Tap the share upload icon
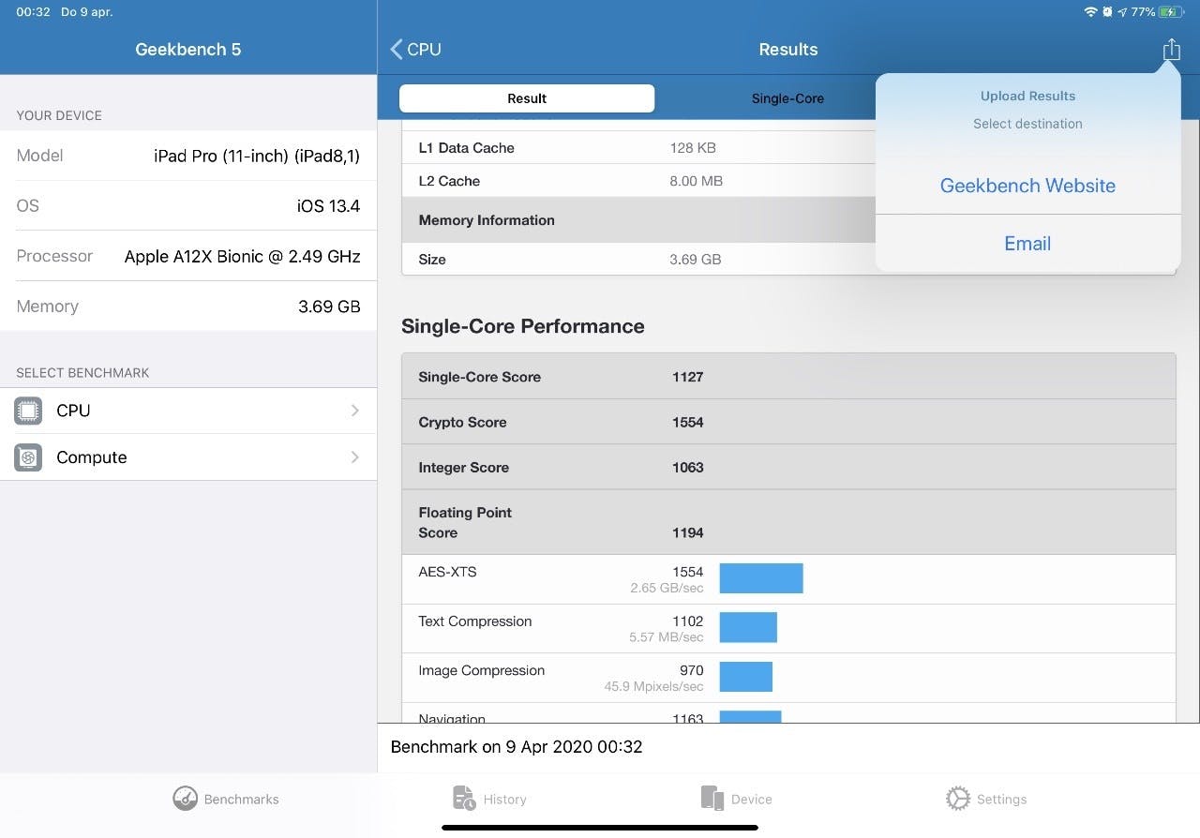1200x838 pixels. click(1171, 49)
